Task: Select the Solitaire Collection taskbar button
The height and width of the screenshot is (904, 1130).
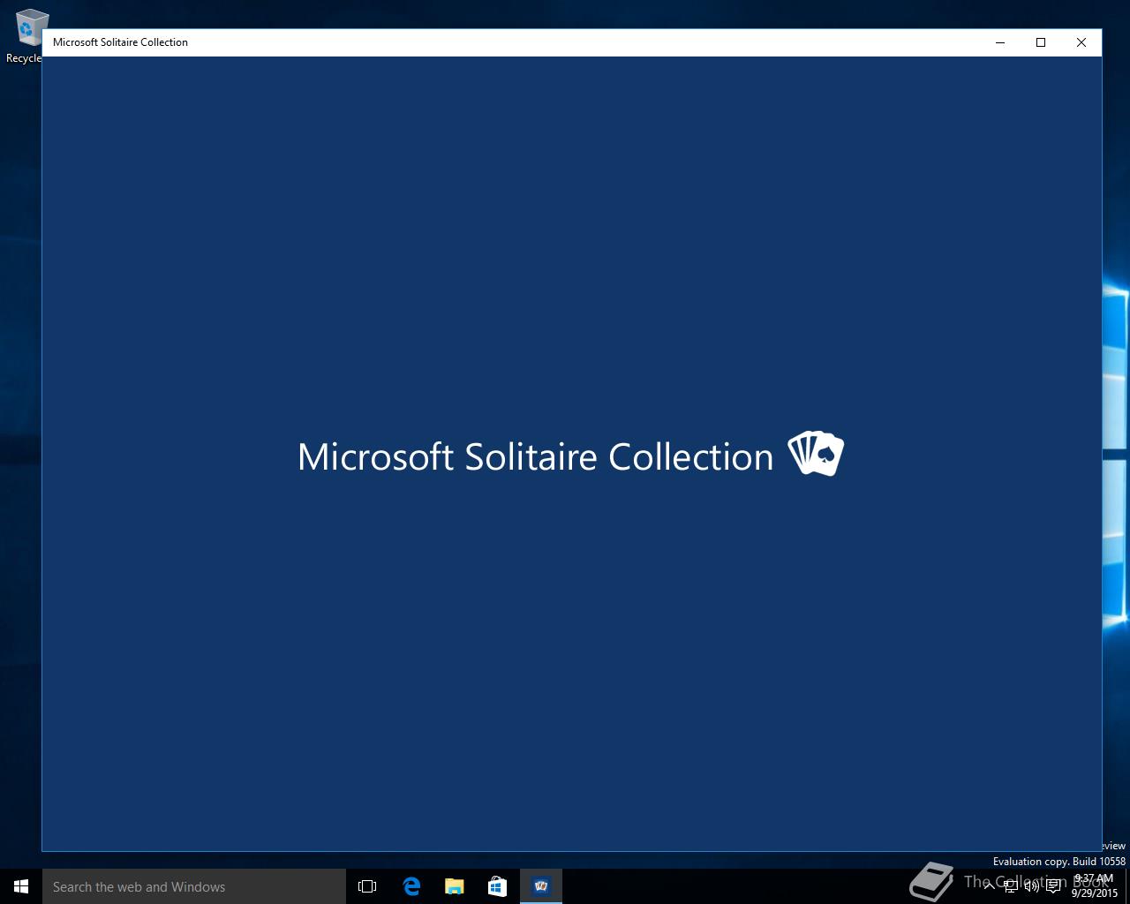Action: tap(541, 886)
